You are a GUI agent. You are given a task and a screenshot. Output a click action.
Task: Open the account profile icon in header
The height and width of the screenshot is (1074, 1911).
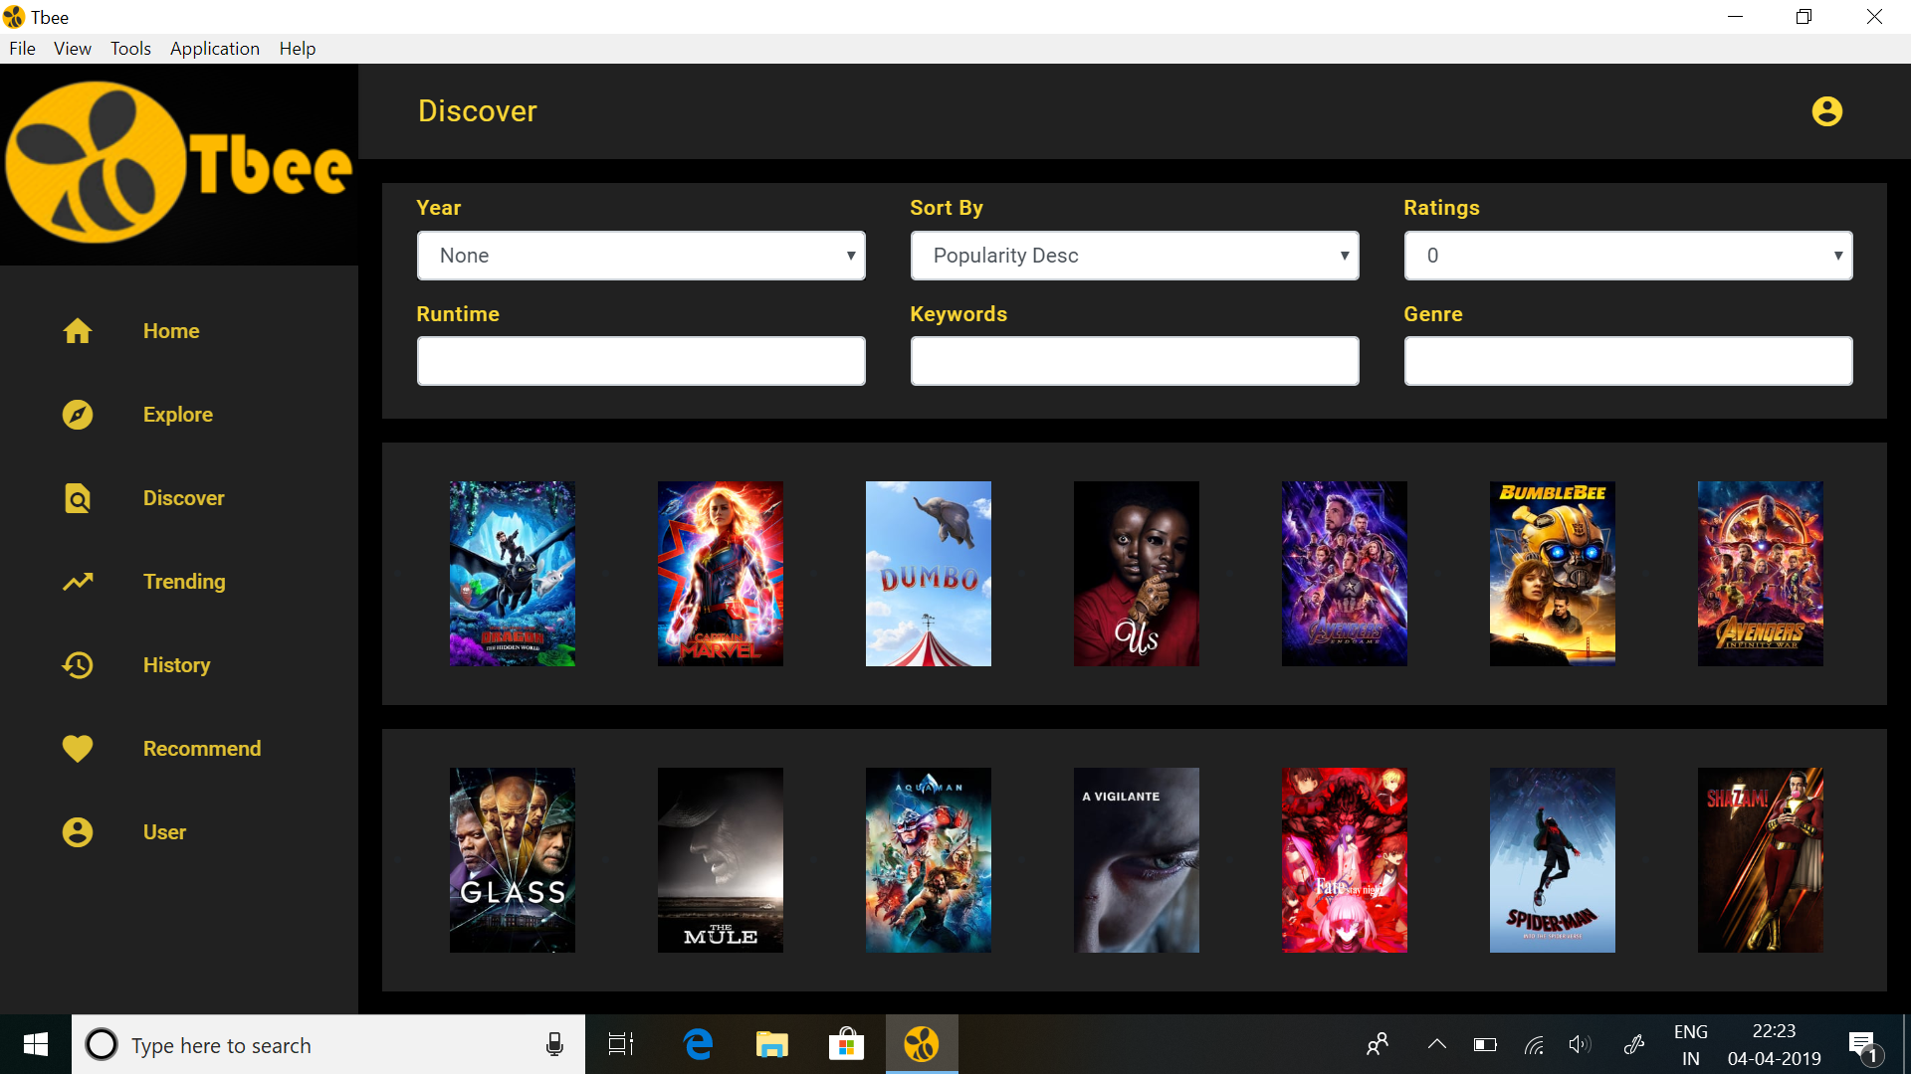[1826, 111]
